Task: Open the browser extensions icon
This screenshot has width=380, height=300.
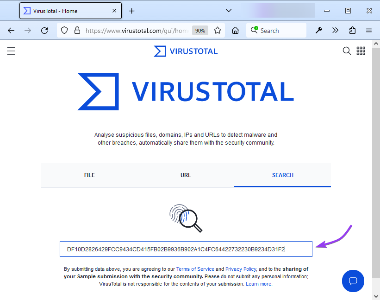Action: (352, 31)
